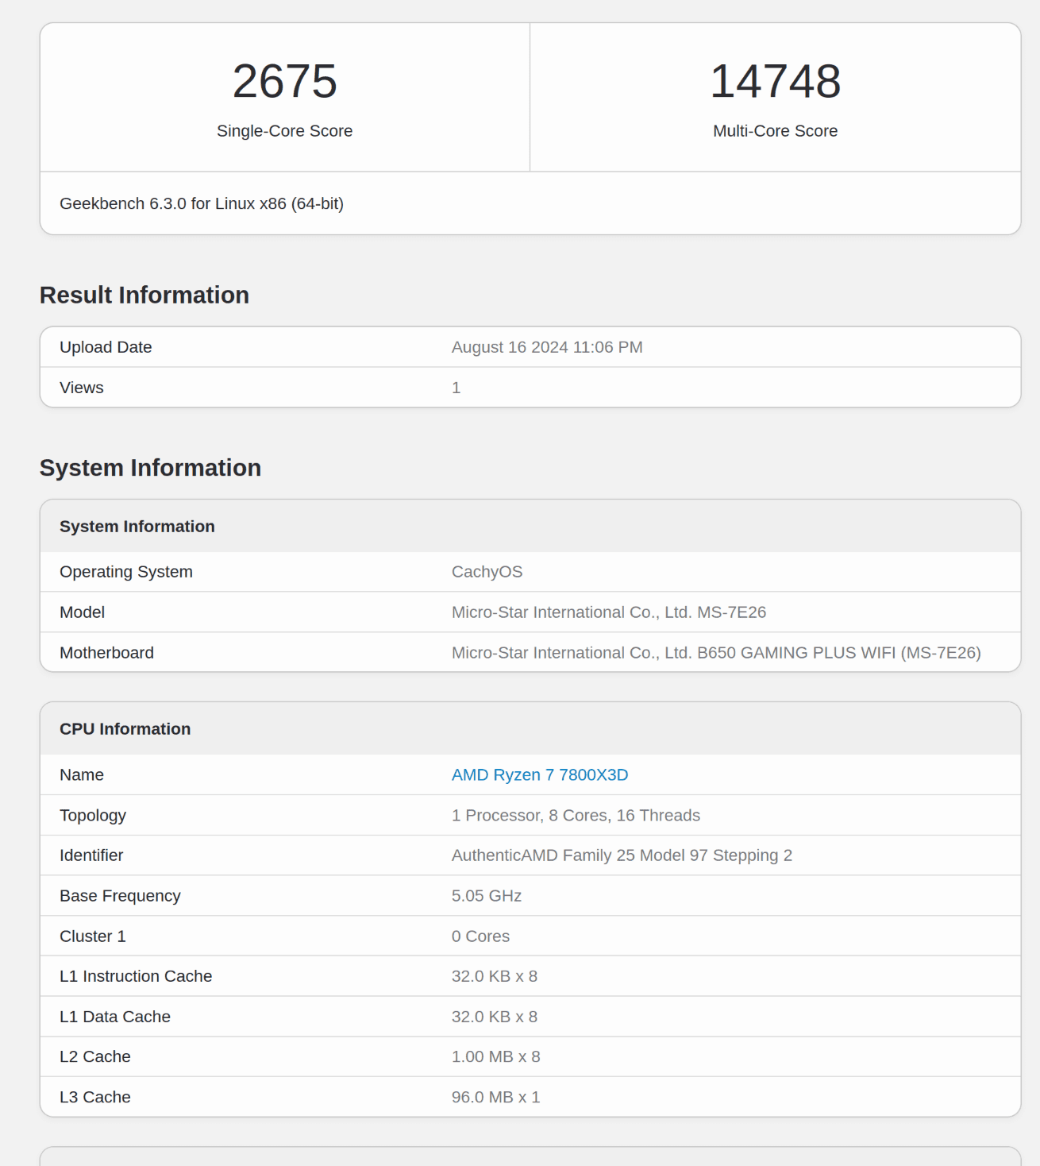Select 1 Processor, 8 Cores, 16 Threads
This screenshot has width=1040, height=1166.
(x=576, y=816)
